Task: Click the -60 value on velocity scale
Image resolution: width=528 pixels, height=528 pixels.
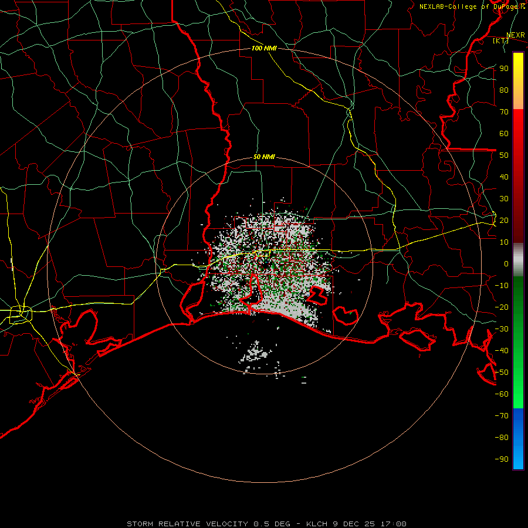Action: point(502,394)
